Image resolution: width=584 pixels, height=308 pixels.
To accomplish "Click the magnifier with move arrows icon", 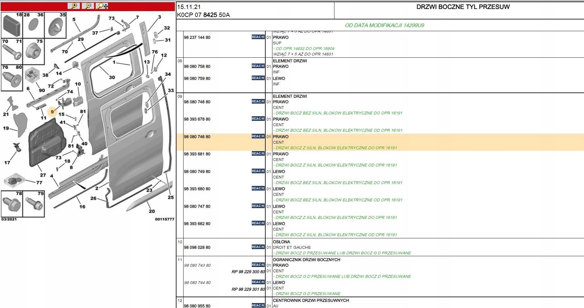I will coord(102,6).
